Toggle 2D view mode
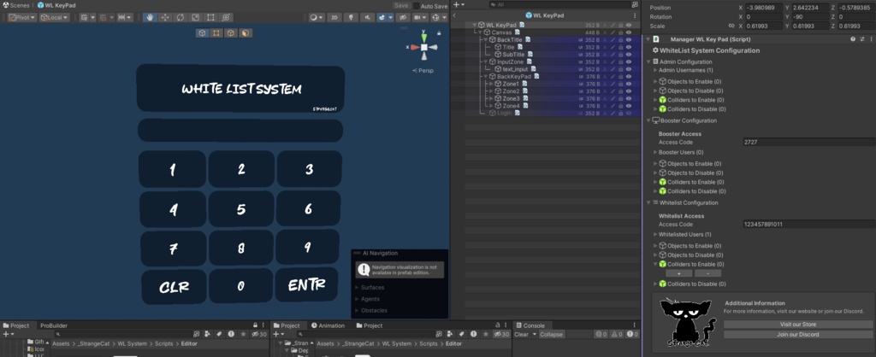Viewport: 876px width, 357px height. (x=334, y=17)
